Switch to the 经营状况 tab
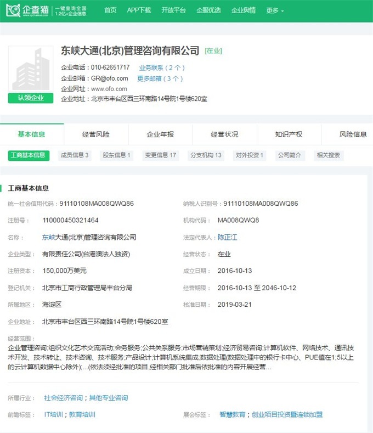The width and height of the screenshot is (373, 433). [224, 134]
